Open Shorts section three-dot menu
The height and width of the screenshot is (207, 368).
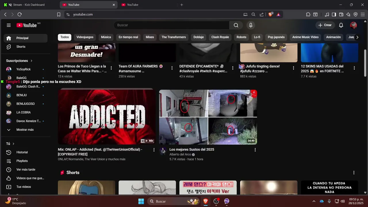pyautogui.click(x=354, y=172)
